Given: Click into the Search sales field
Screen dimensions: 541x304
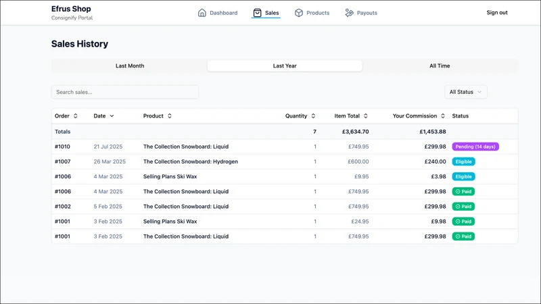Looking at the screenshot, I should pyautogui.click(x=125, y=92).
